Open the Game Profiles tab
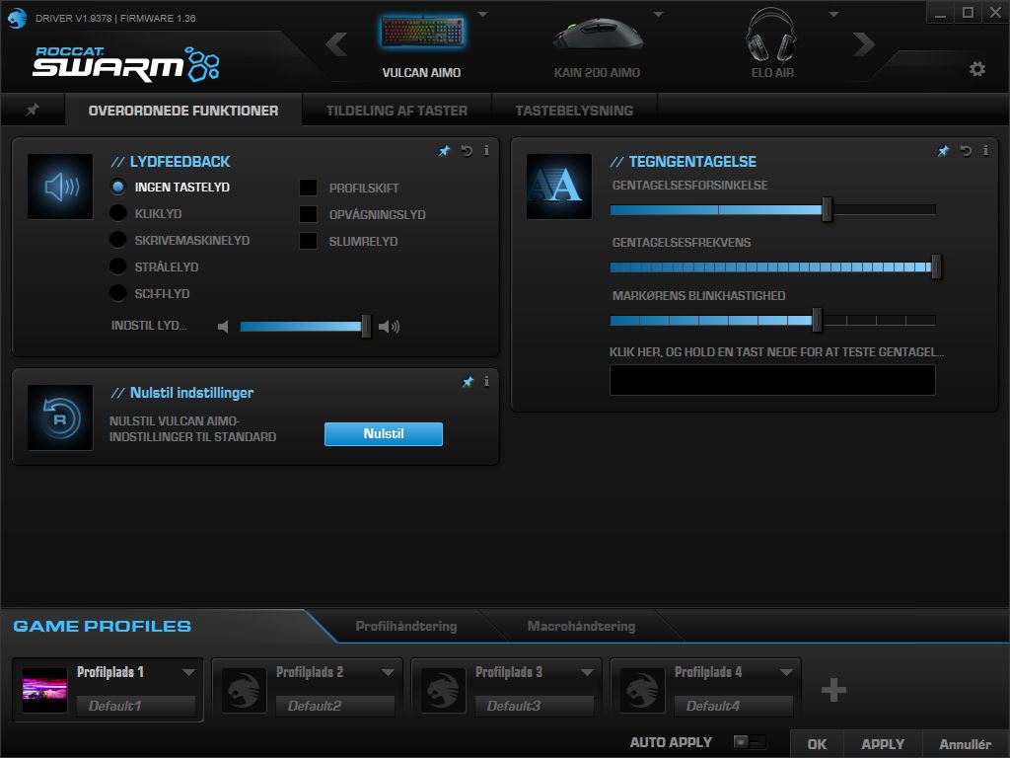 [102, 626]
